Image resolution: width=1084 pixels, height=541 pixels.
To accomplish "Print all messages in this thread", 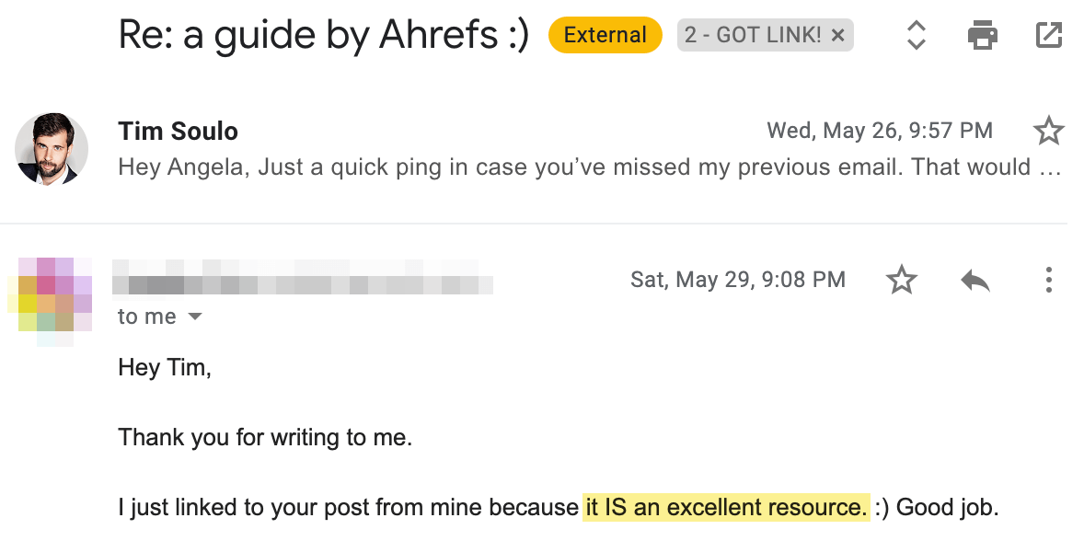I will (x=983, y=36).
